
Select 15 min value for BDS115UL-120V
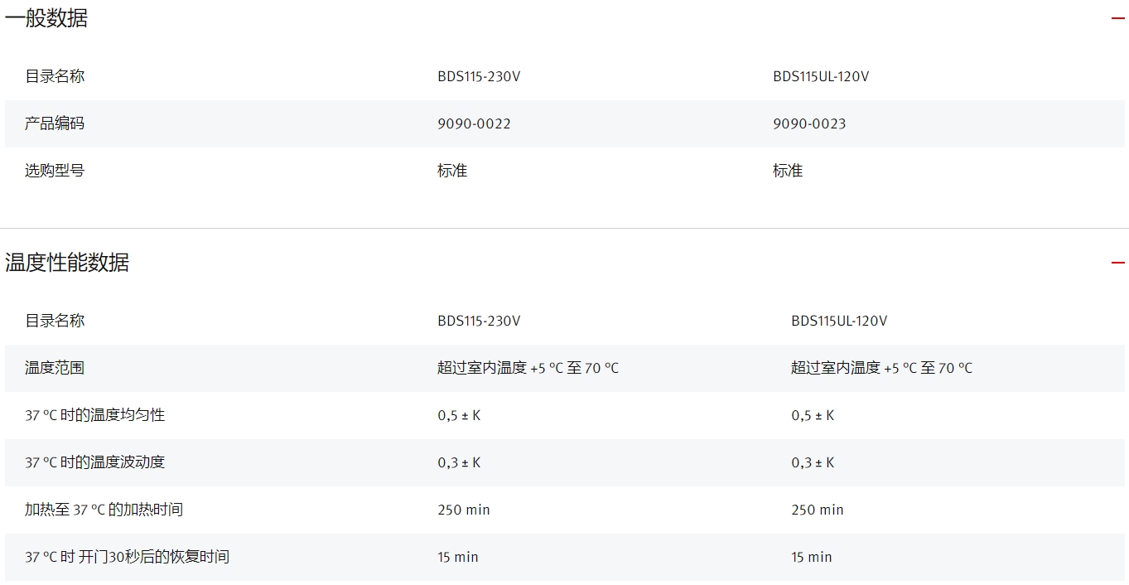click(x=812, y=557)
